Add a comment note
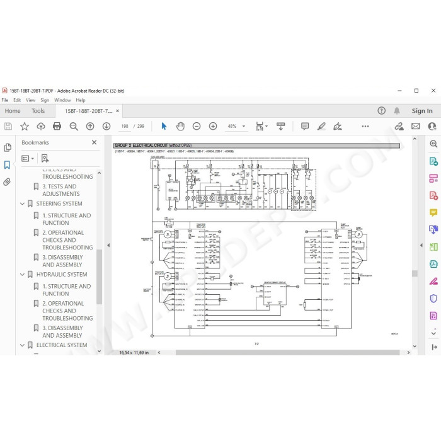The width and height of the screenshot is (441, 441). point(304,126)
